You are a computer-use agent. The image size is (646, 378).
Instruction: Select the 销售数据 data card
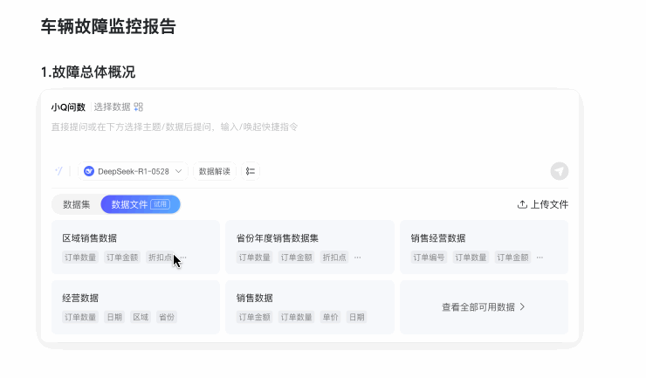point(310,307)
